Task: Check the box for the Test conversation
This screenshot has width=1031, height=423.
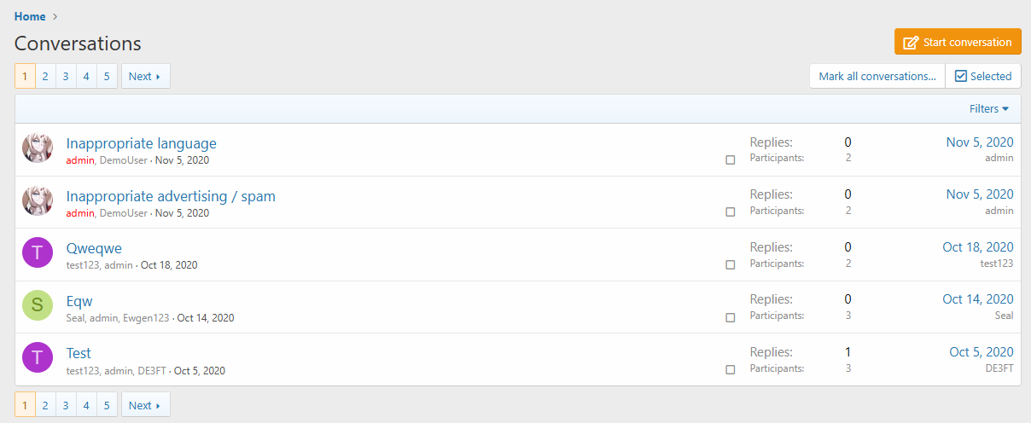Action: (730, 370)
